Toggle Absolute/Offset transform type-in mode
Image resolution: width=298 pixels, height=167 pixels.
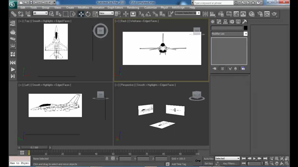click(x=113, y=159)
